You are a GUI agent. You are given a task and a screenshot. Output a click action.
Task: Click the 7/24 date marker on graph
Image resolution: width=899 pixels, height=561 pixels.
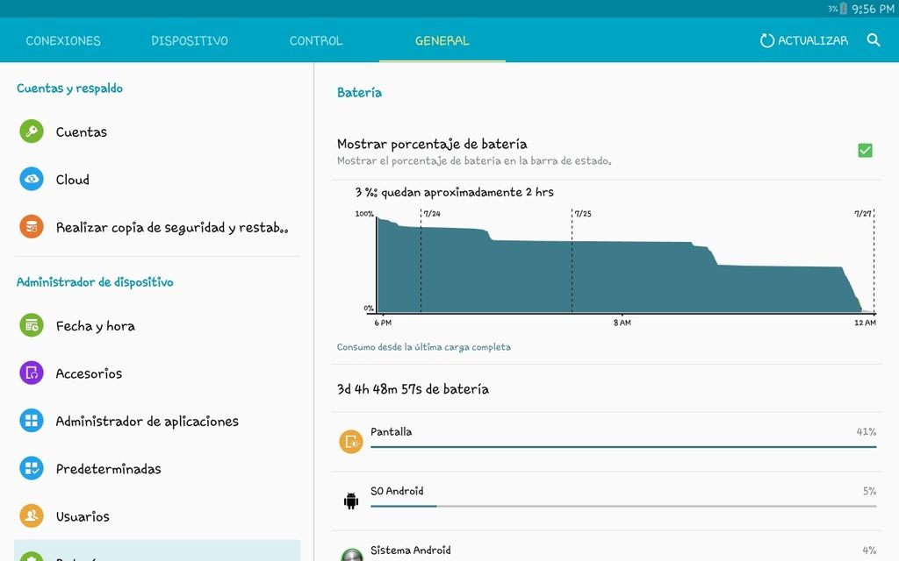pos(432,214)
